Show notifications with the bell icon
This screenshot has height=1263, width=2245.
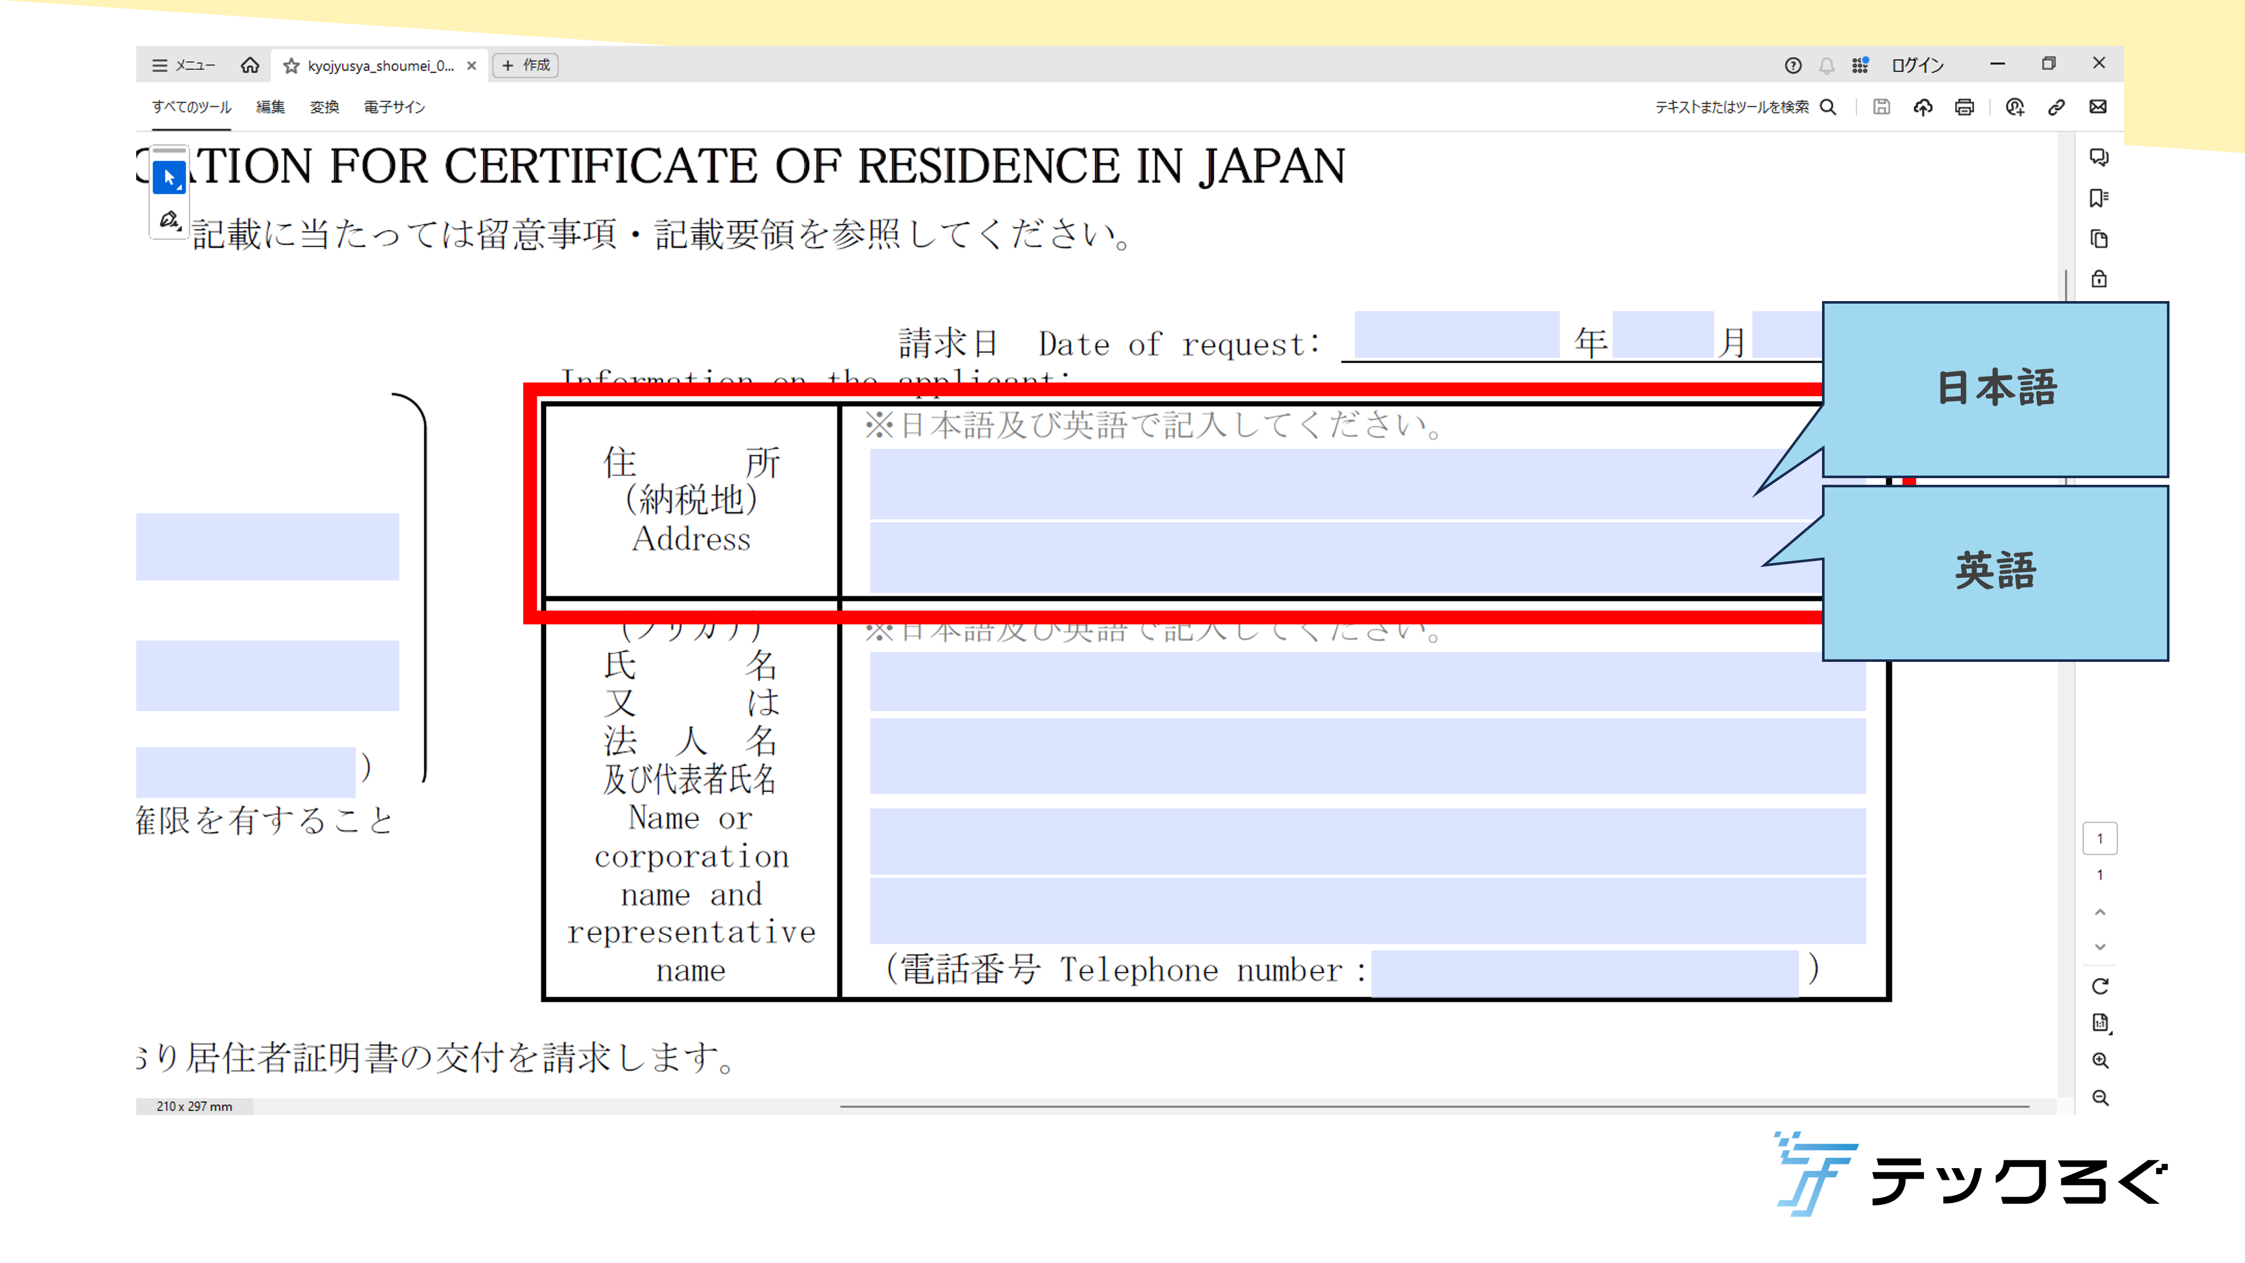point(1827,65)
